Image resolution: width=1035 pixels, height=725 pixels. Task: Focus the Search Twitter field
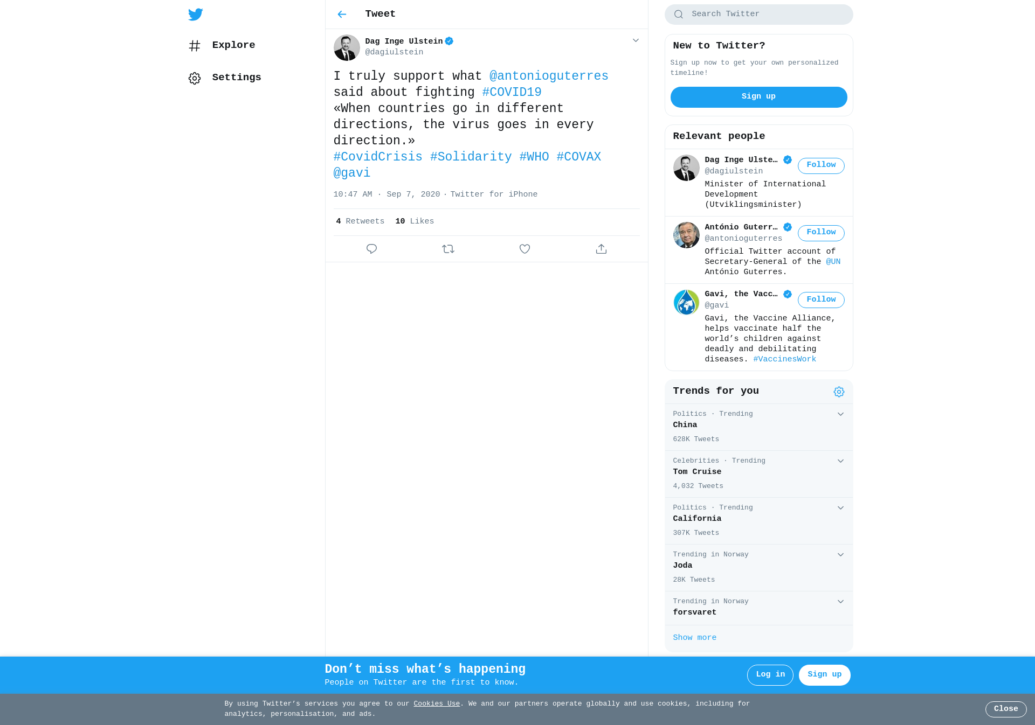click(x=758, y=15)
